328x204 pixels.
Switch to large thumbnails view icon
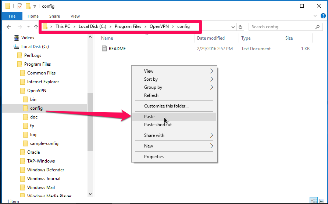pos(322,201)
